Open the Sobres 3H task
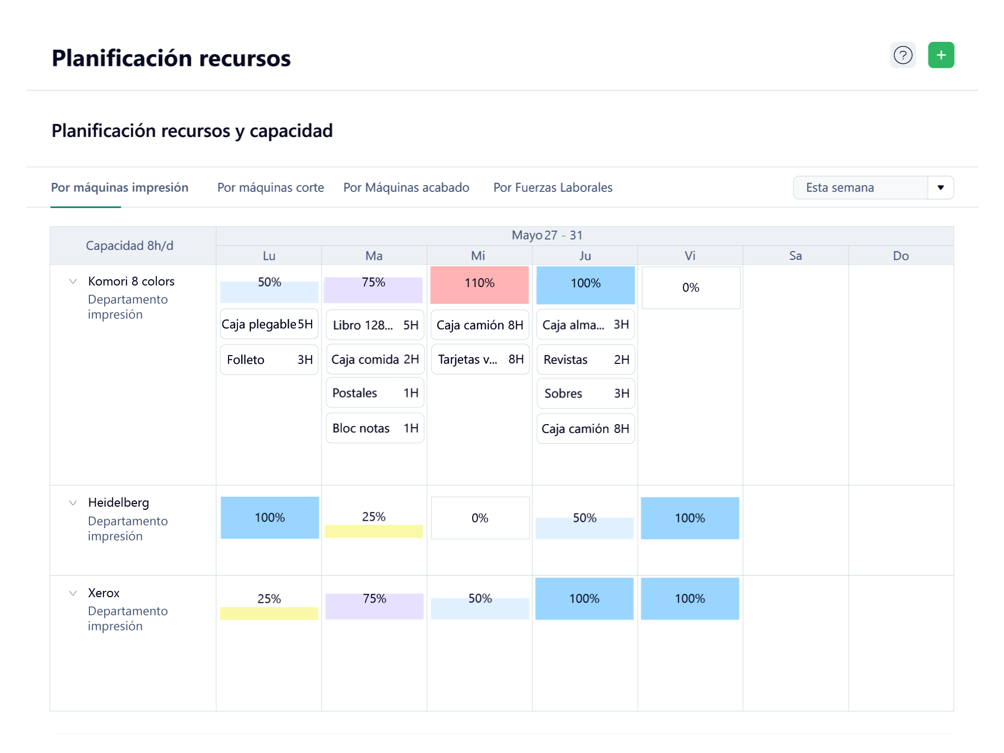Image resolution: width=1004 pixels, height=753 pixels. click(586, 393)
